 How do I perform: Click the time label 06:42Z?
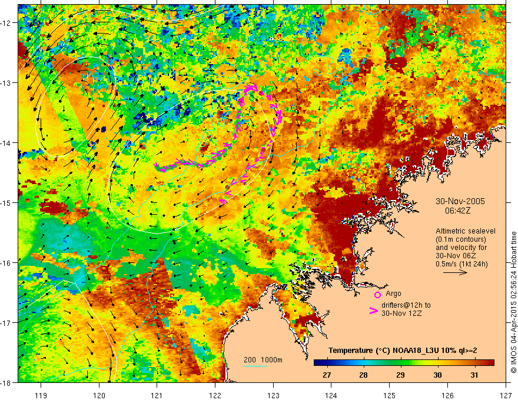(x=457, y=211)
